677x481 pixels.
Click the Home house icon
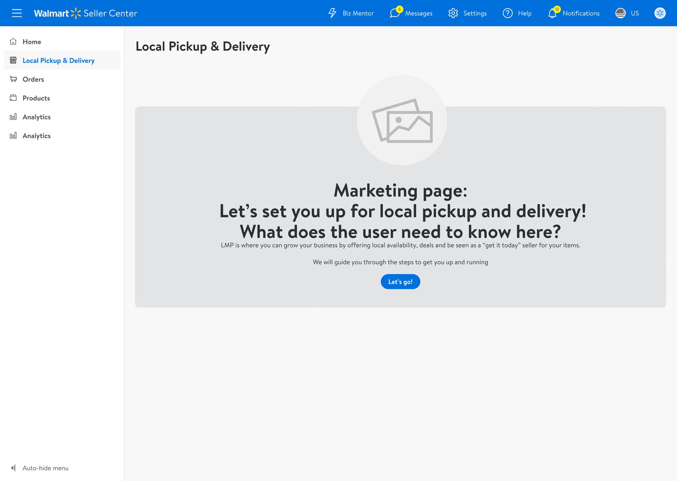[x=13, y=42]
